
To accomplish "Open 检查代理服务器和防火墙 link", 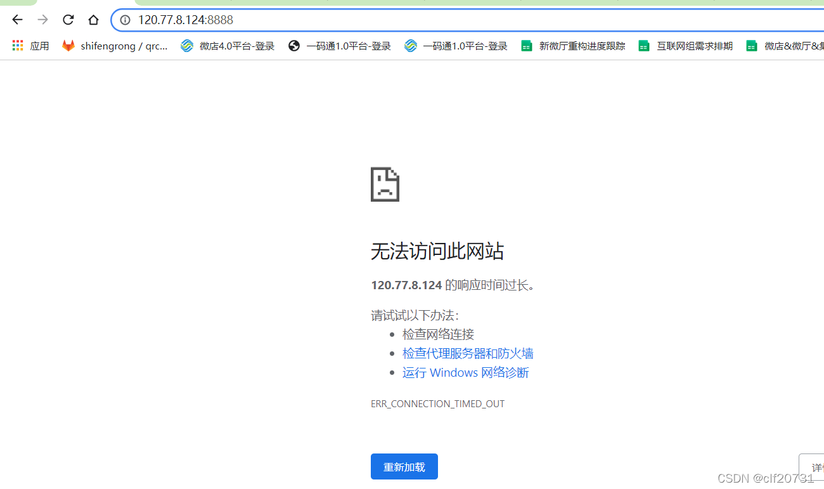I will (x=468, y=353).
